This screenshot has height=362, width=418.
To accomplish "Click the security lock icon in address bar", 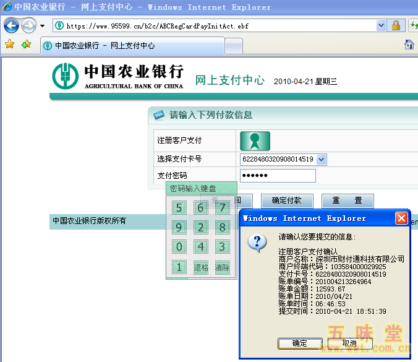I will [x=396, y=26].
